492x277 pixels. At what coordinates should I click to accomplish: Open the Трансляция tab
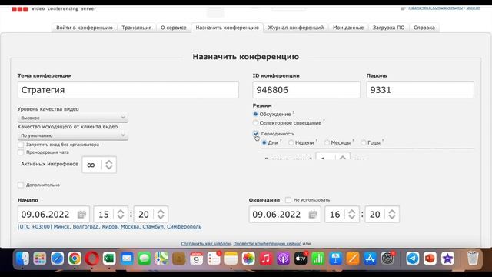click(137, 28)
